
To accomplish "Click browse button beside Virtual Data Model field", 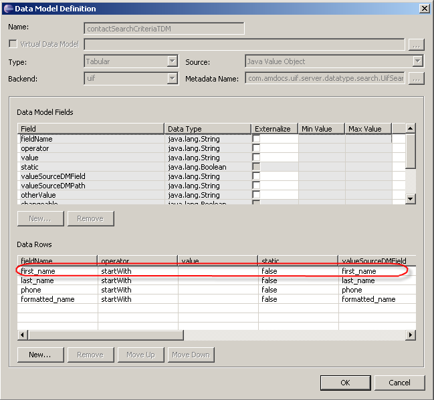I will pos(416,45).
